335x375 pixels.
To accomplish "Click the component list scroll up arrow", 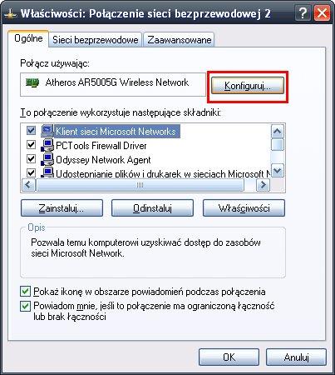I will [278, 131].
